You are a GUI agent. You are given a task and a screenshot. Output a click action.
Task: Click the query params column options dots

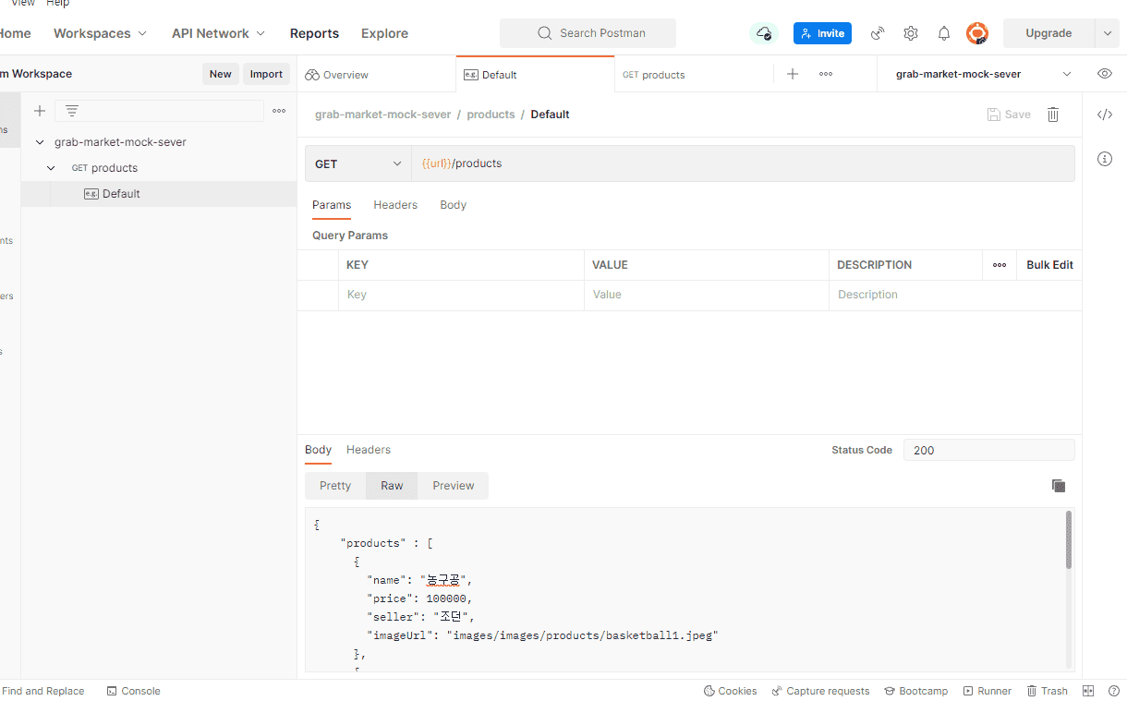[x=1000, y=265]
